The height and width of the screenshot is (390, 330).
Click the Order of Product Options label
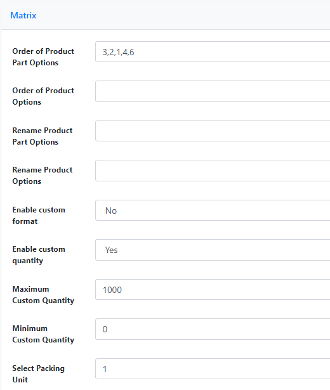43,96
